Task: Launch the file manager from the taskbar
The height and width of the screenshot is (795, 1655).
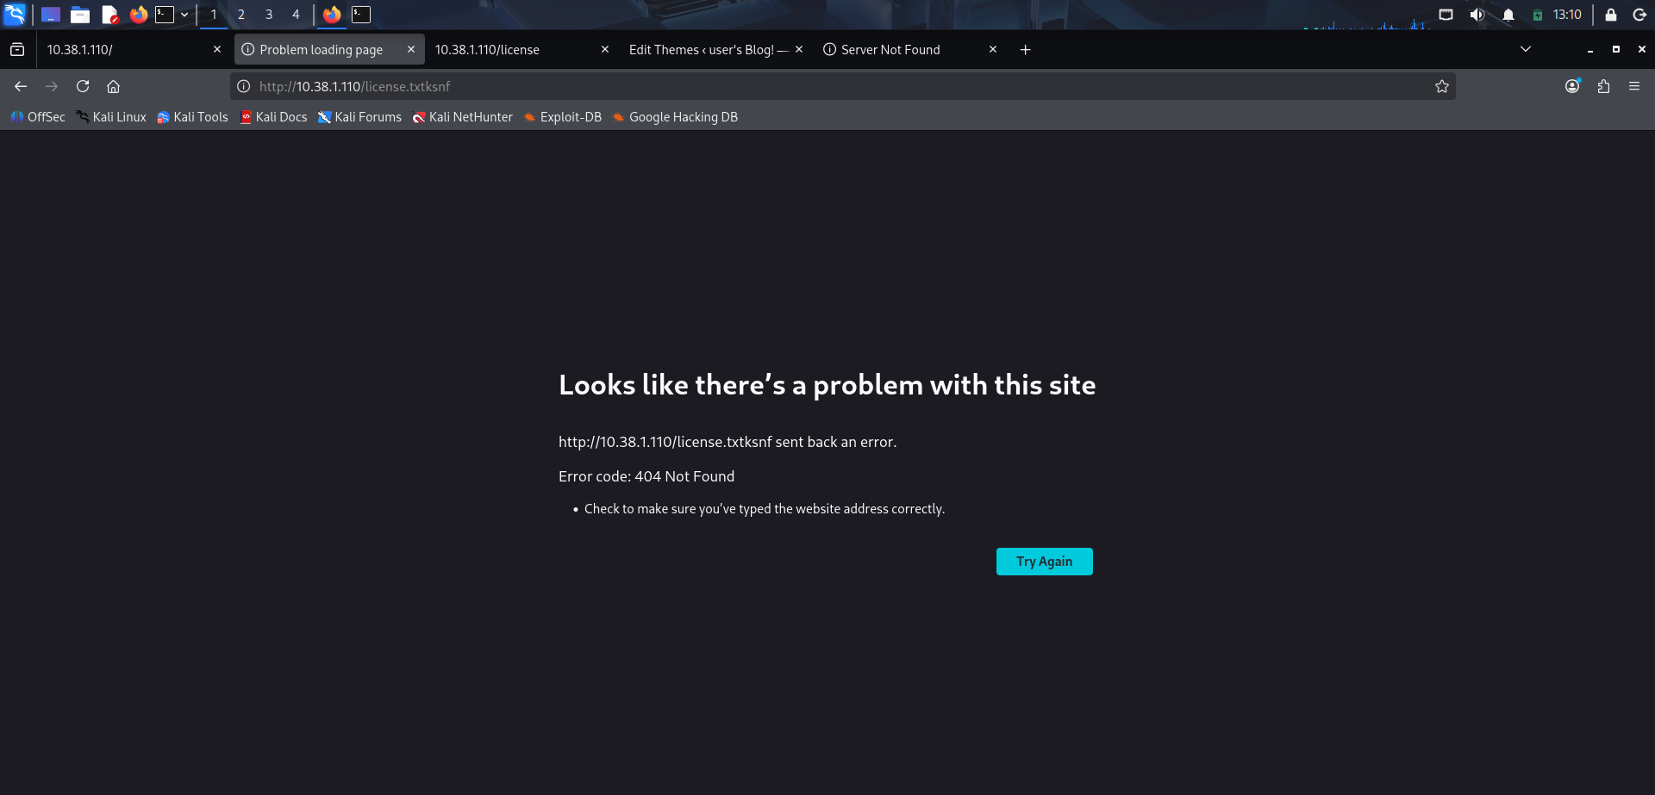Action: 80,15
